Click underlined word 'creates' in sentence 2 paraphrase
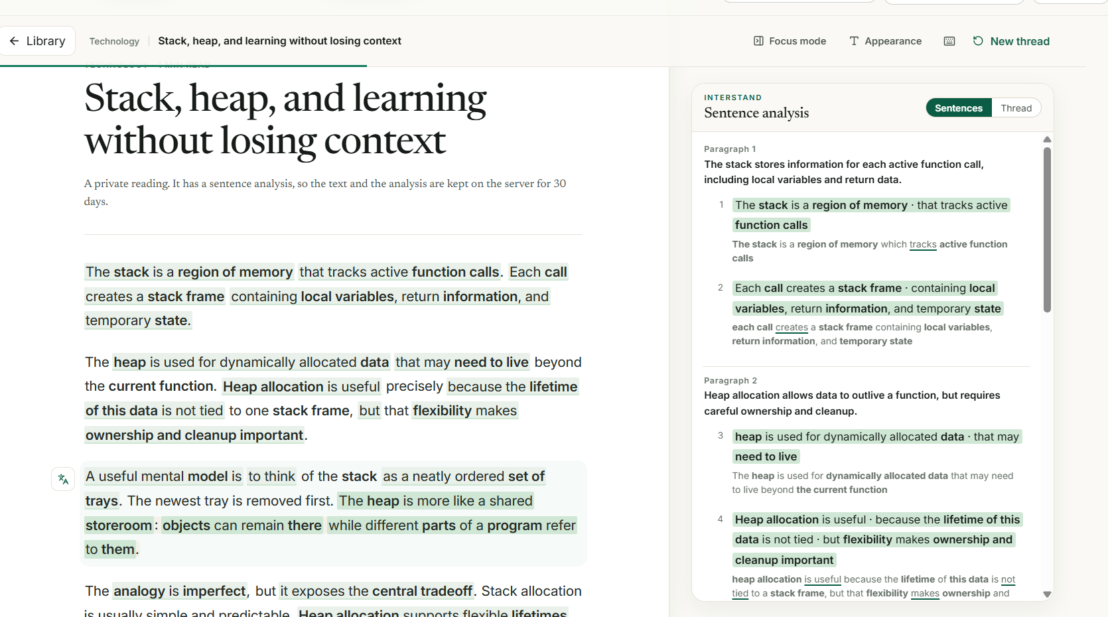Screen dimensions: 1108x617 tap(792, 327)
